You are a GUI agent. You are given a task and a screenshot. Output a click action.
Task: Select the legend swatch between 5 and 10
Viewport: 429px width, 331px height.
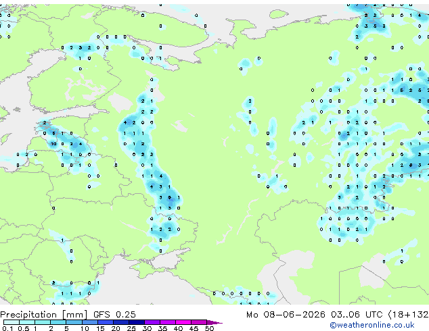(74, 322)
